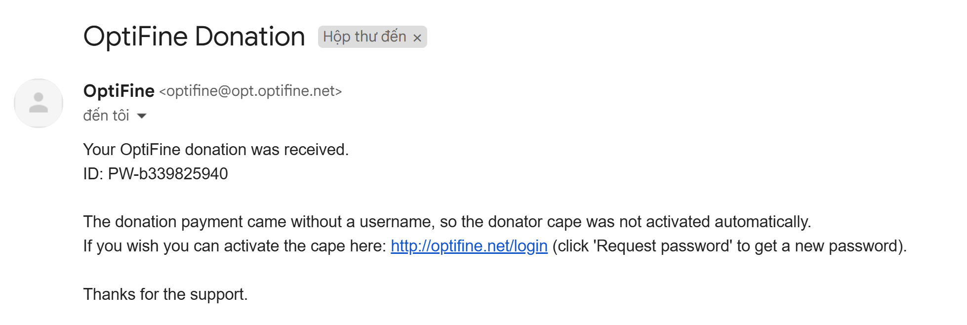This screenshot has height=325, width=967.
Task: Click the 'Your OptiFine donation was received.' line
Action: 216,150
